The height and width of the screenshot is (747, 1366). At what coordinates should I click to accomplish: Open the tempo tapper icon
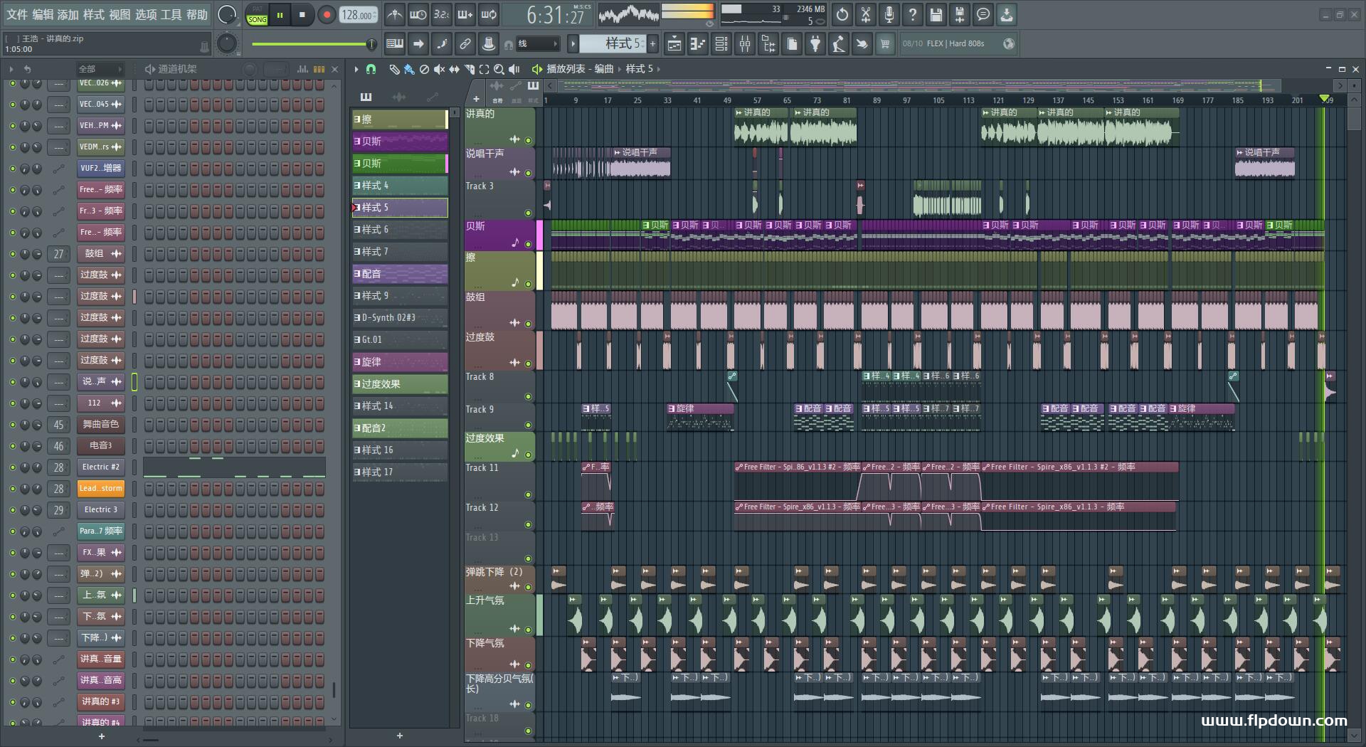point(839,44)
